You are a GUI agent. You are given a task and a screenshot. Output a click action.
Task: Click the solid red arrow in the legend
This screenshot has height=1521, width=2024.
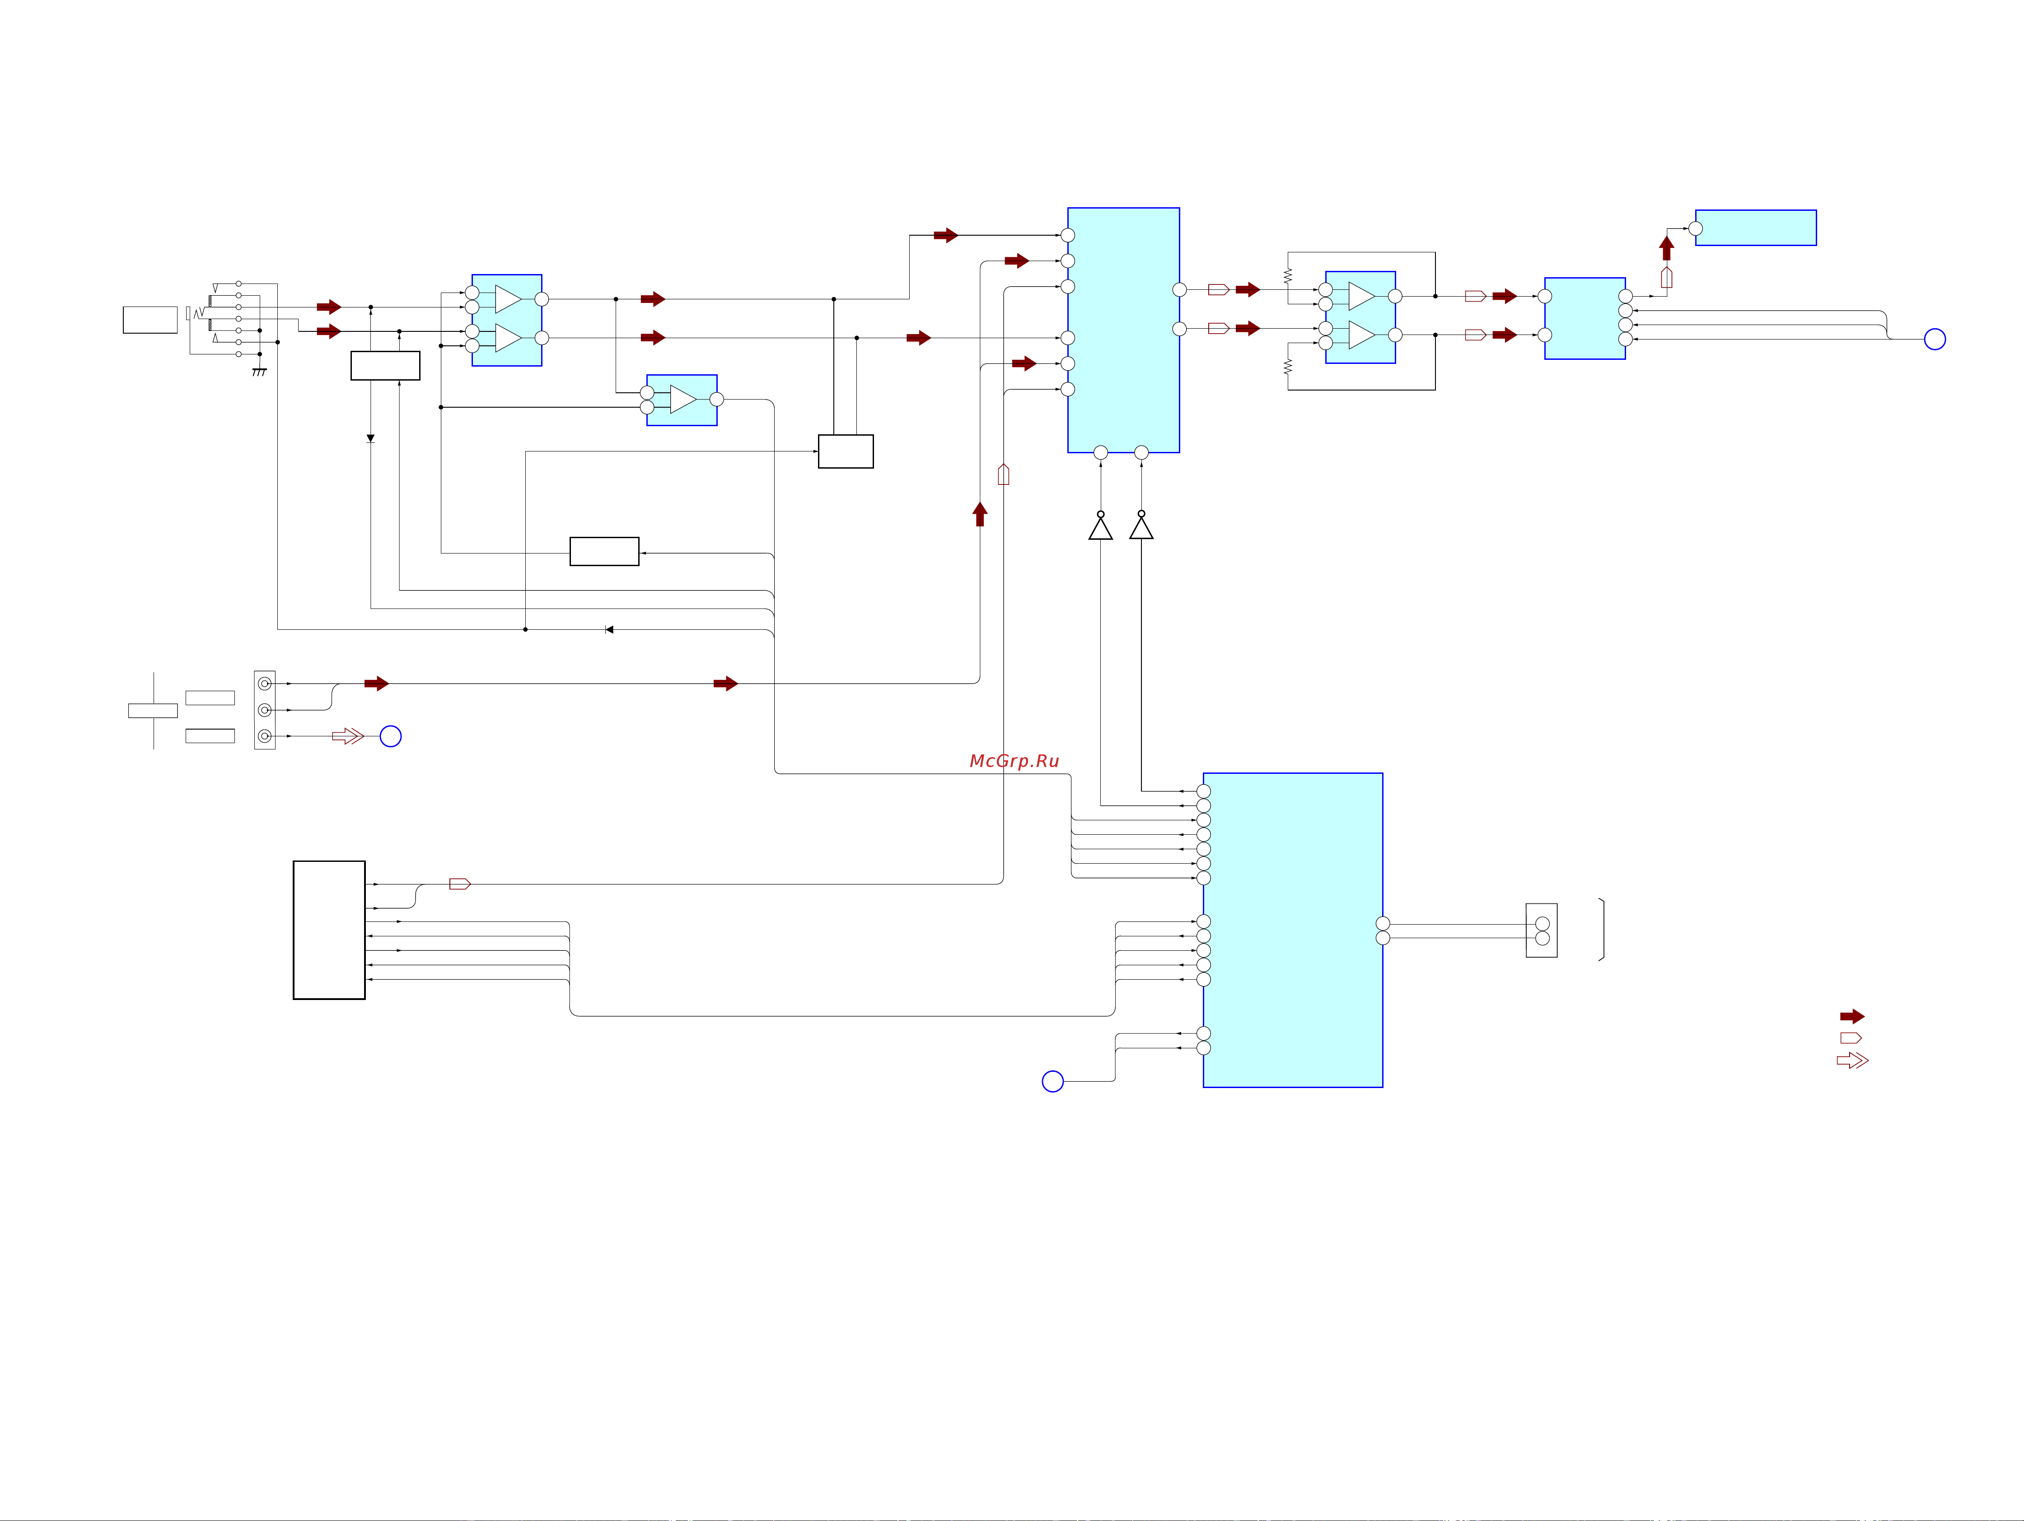[1852, 1016]
